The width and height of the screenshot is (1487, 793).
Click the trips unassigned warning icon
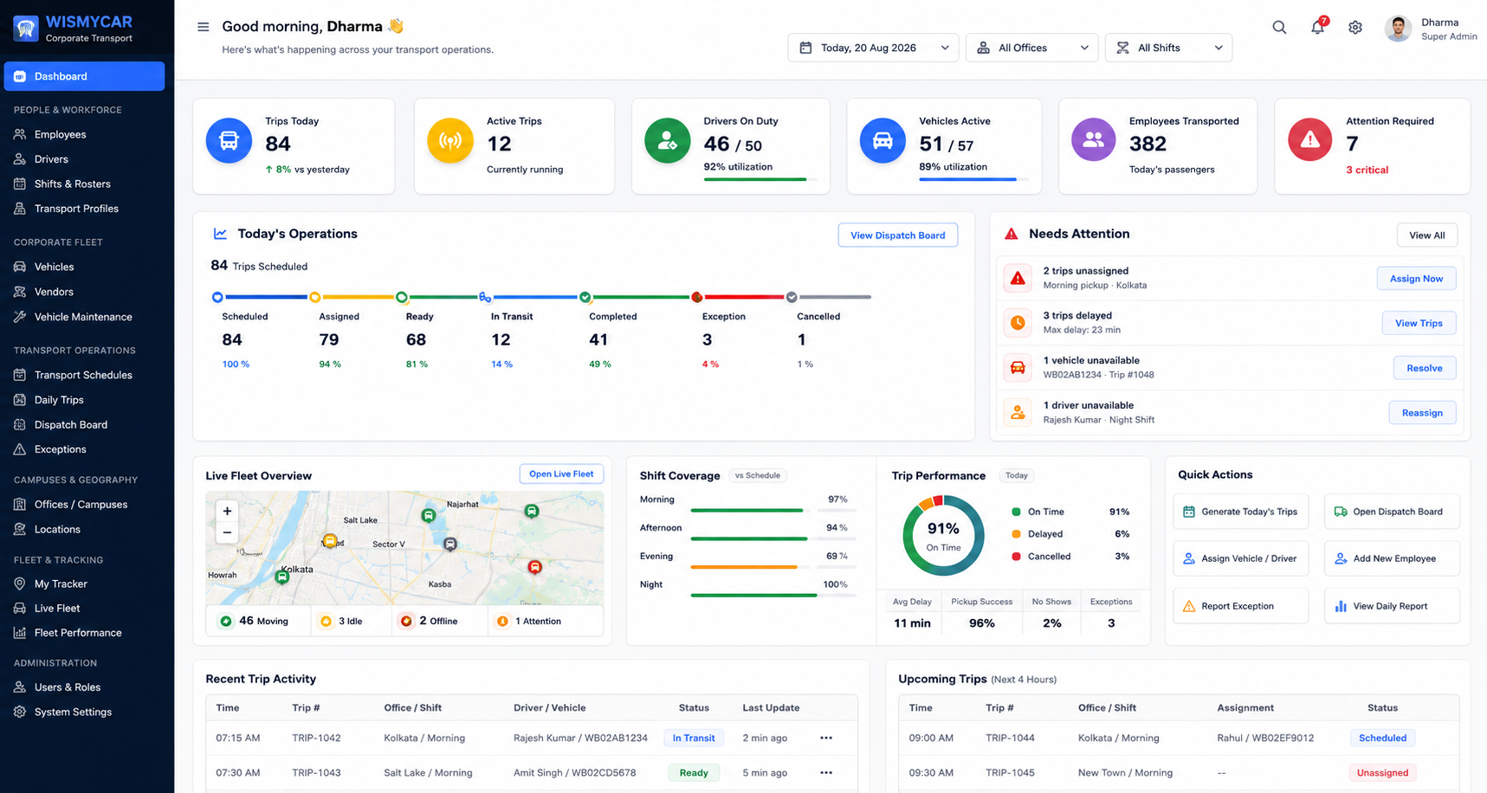pos(1018,278)
